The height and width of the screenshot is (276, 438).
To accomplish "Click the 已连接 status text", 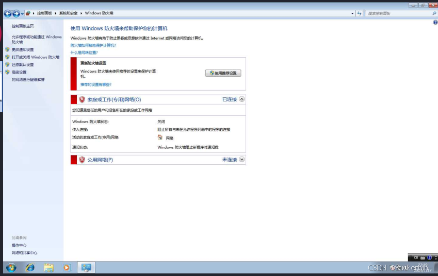I will tap(230, 99).
